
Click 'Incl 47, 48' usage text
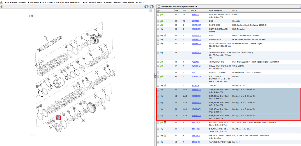237,142
